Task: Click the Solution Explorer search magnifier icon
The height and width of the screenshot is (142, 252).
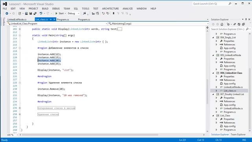Action: 247,29
